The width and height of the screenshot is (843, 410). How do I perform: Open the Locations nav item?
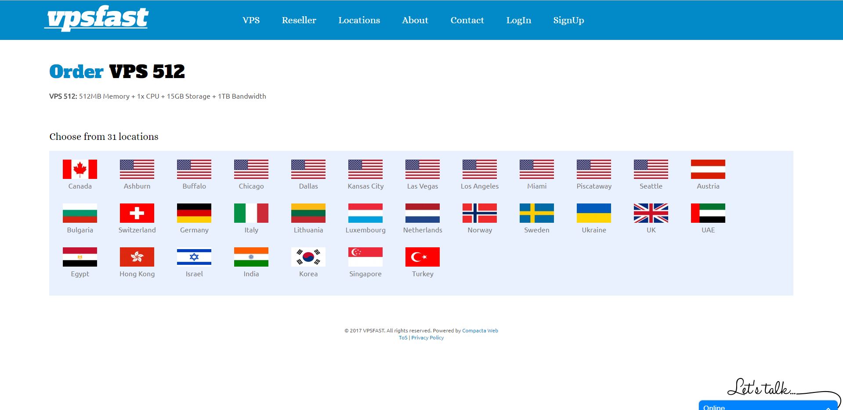pos(359,20)
